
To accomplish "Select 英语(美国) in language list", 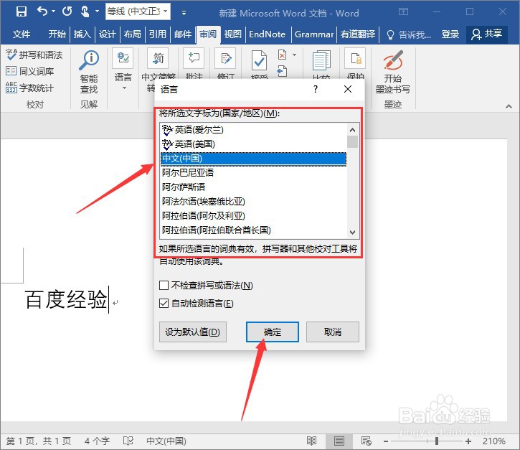I will coord(253,144).
